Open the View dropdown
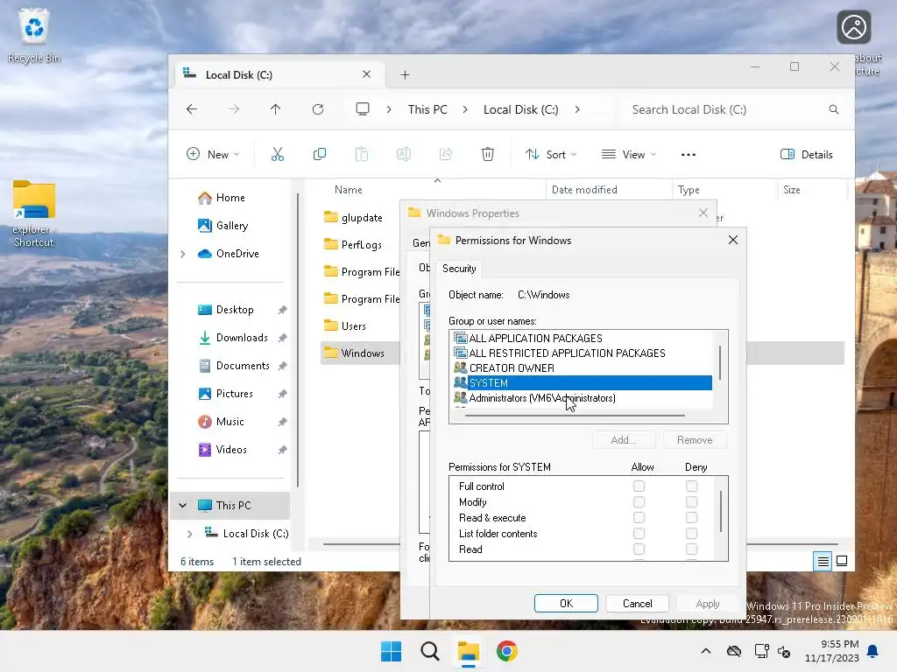This screenshot has height=672, width=897. [x=629, y=154]
